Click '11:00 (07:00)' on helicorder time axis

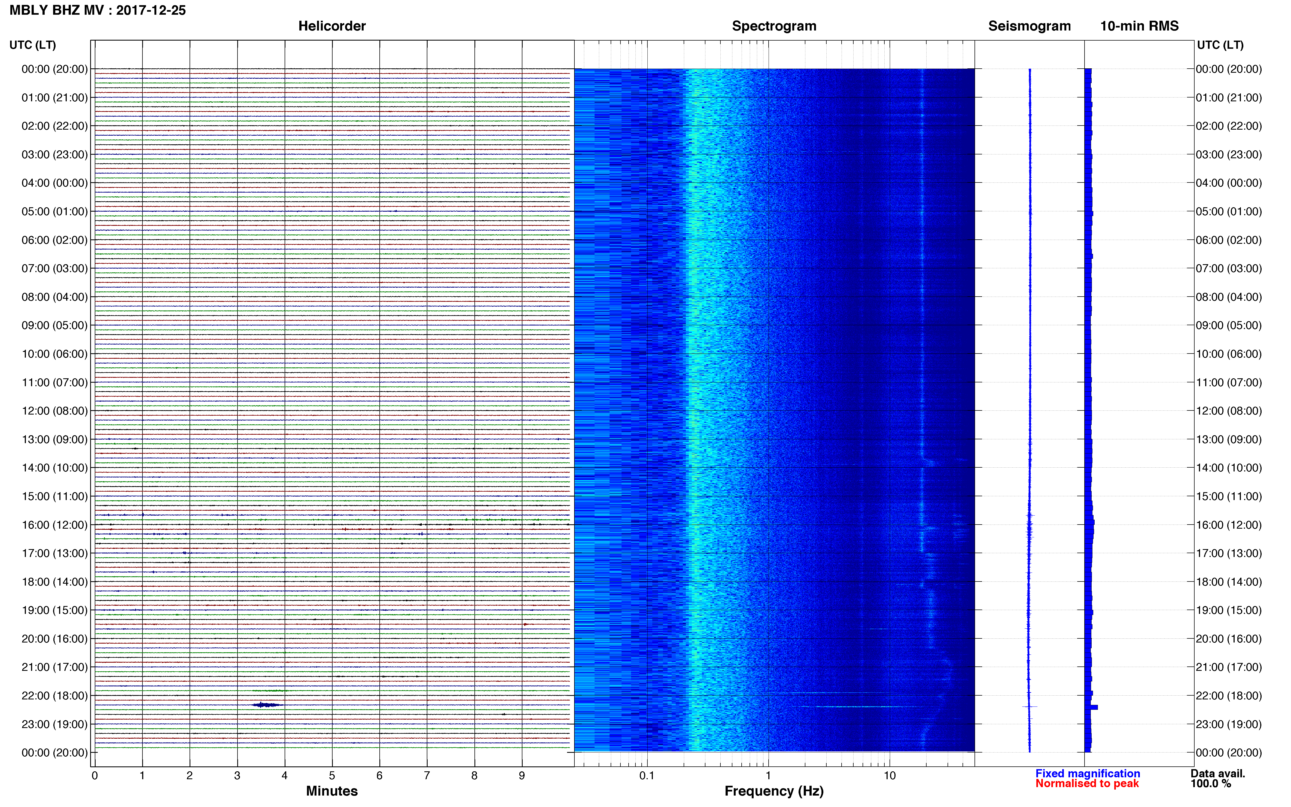[x=54, y=383]
